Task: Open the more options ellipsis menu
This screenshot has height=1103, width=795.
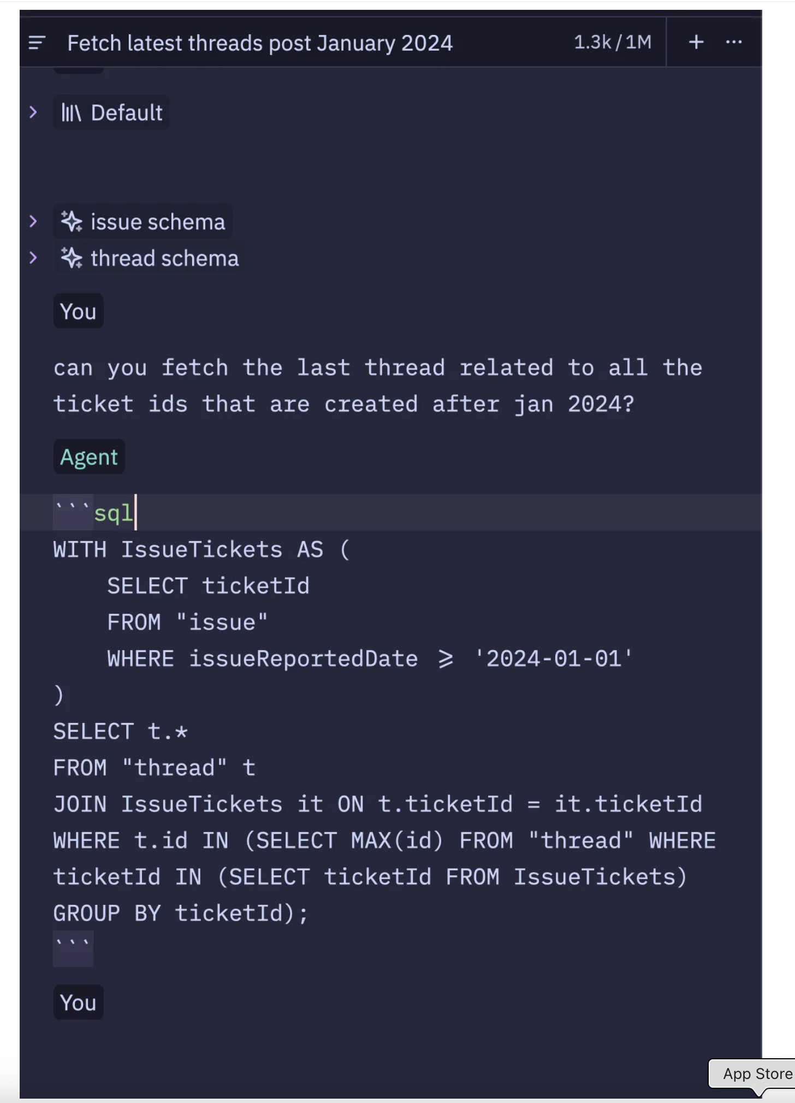Action: pyautogui.click(x=734, y=42)
